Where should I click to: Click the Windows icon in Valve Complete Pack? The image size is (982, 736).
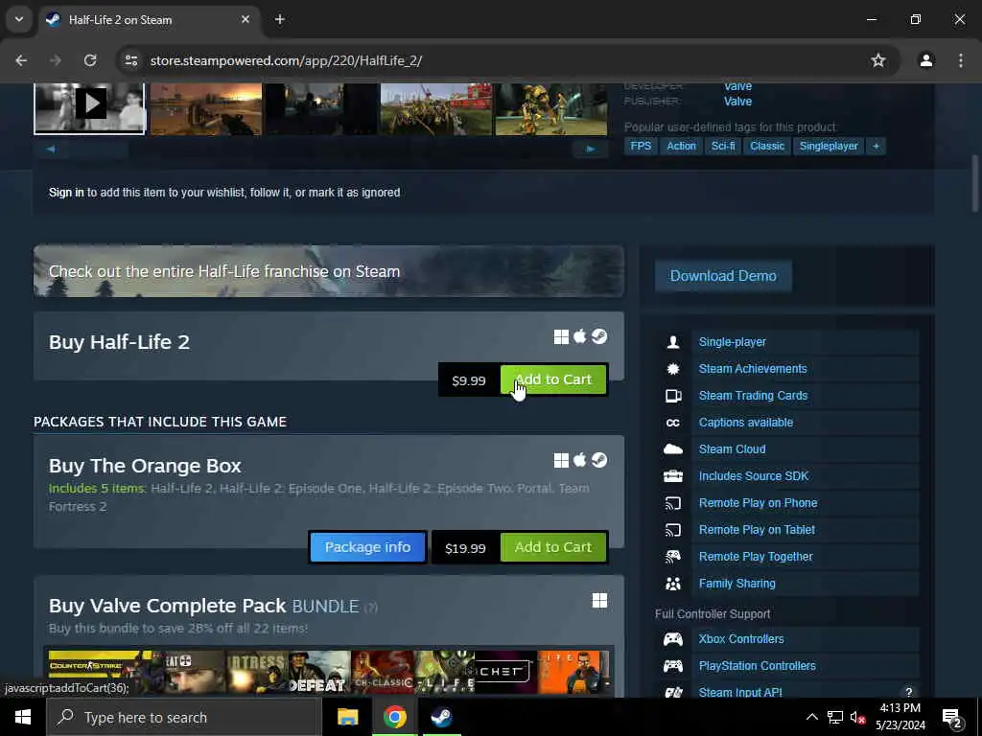coord(599,601)
